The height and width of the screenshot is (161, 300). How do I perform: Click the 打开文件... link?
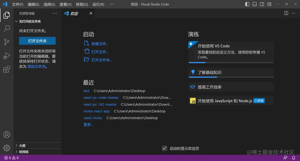pos(100,52)
